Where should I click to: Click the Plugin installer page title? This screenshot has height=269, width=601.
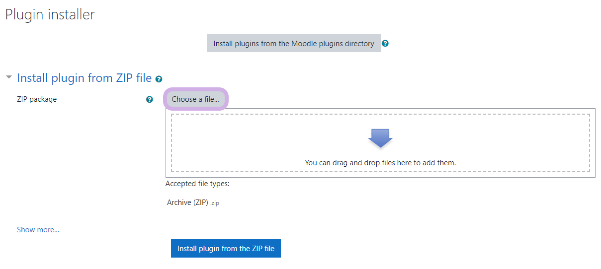50,14
